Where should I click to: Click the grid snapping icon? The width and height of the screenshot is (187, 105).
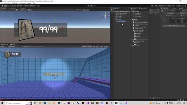[38, 6]
